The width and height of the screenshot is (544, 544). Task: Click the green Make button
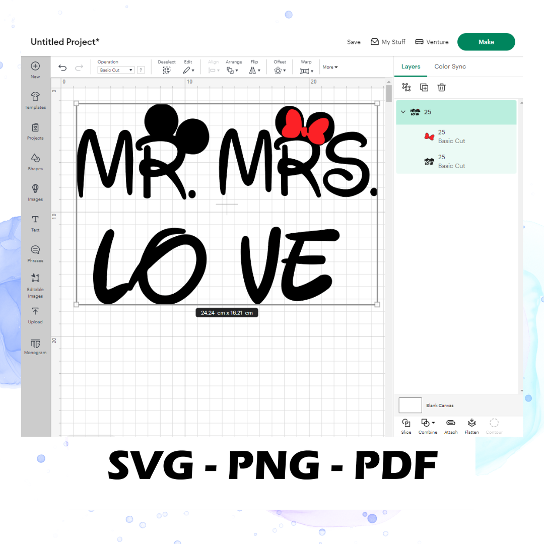(486, 42)
